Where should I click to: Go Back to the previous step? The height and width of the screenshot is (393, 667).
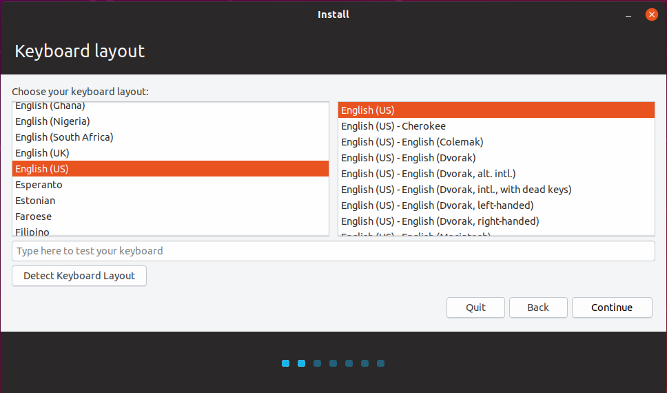click(538, 308)
